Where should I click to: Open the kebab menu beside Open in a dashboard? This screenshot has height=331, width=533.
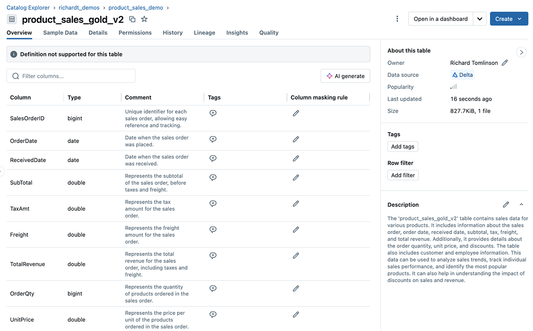[x=397, y=19]
